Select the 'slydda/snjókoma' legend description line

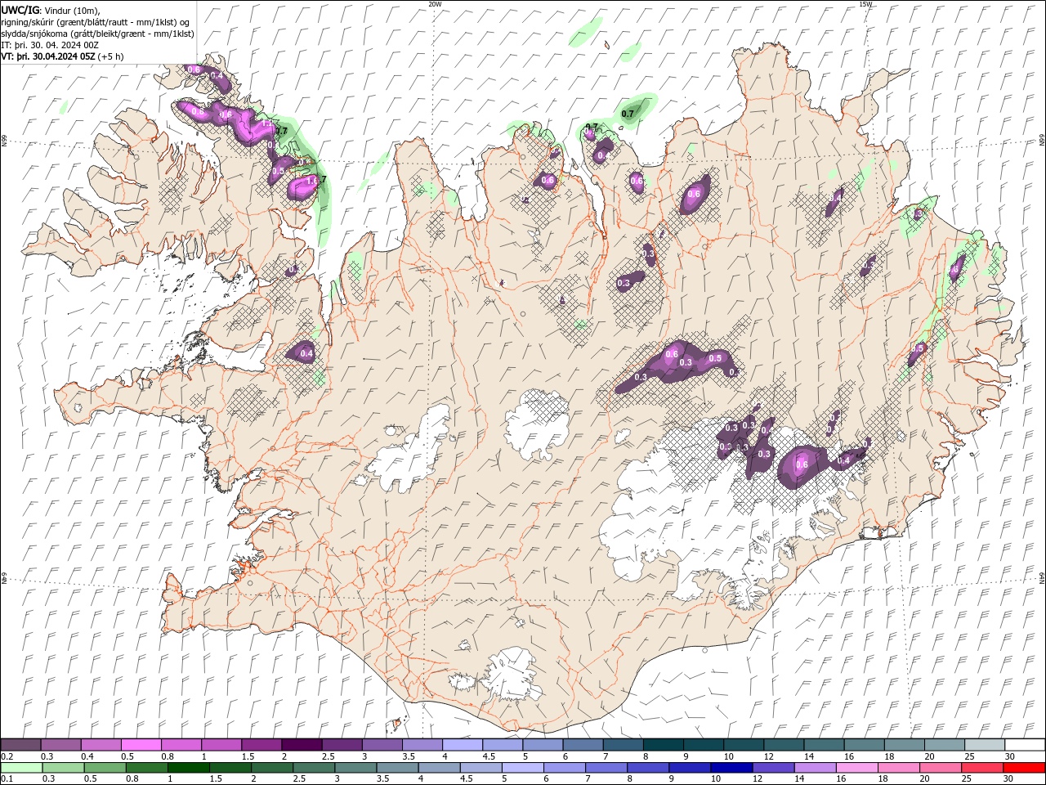pos(97,34)
